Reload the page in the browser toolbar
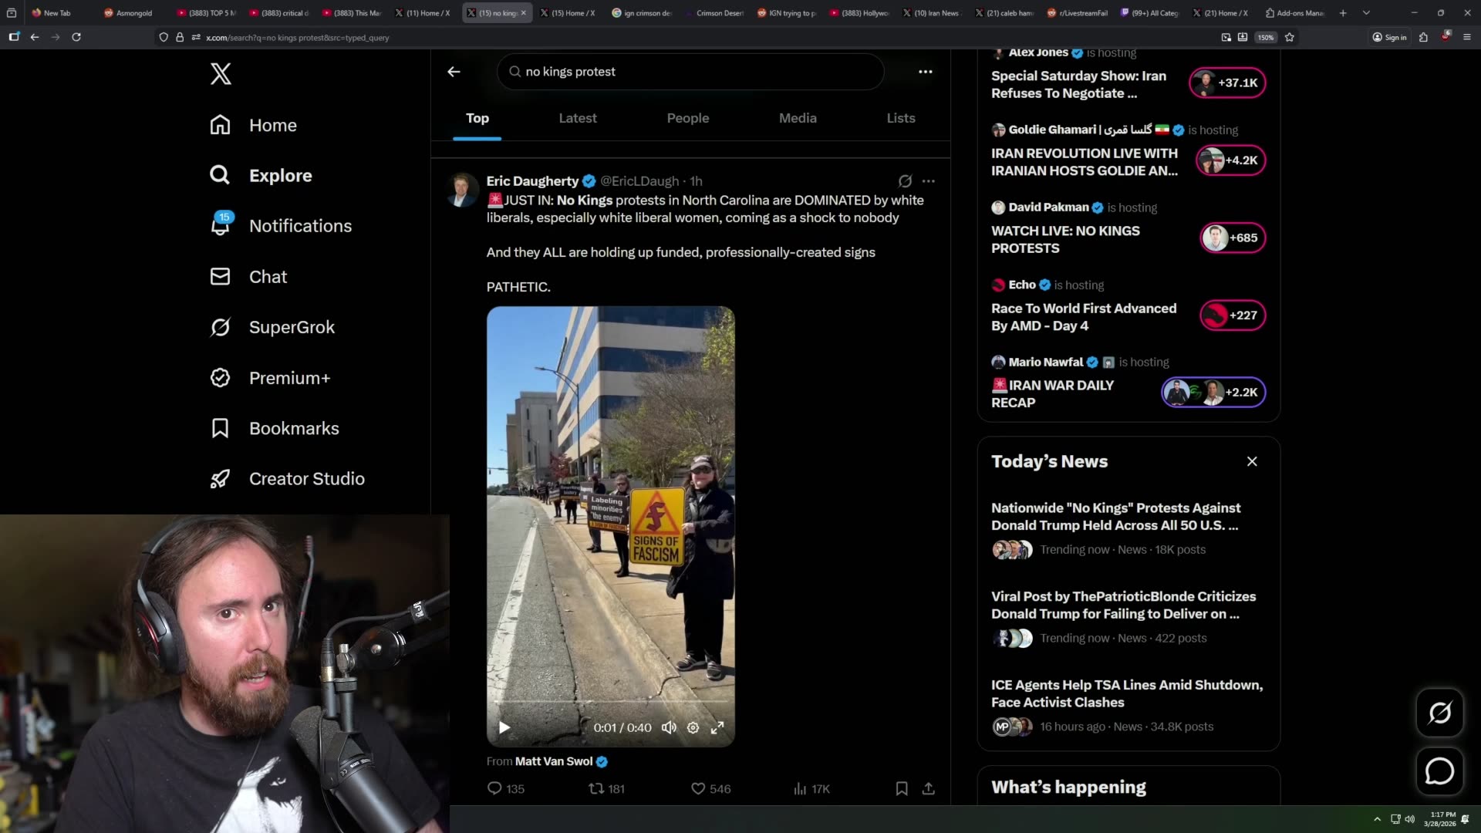Screen dimensions: 1481x833 [76, 37]
